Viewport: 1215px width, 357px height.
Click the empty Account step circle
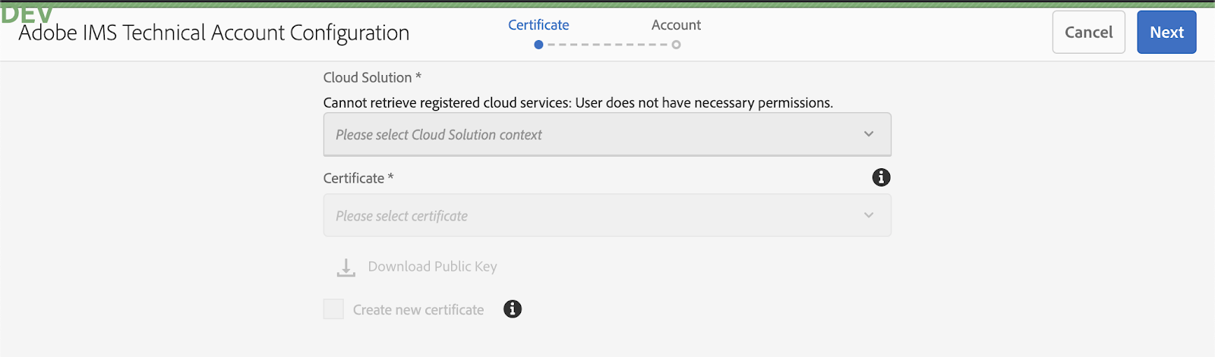click(x=676, y=45)
